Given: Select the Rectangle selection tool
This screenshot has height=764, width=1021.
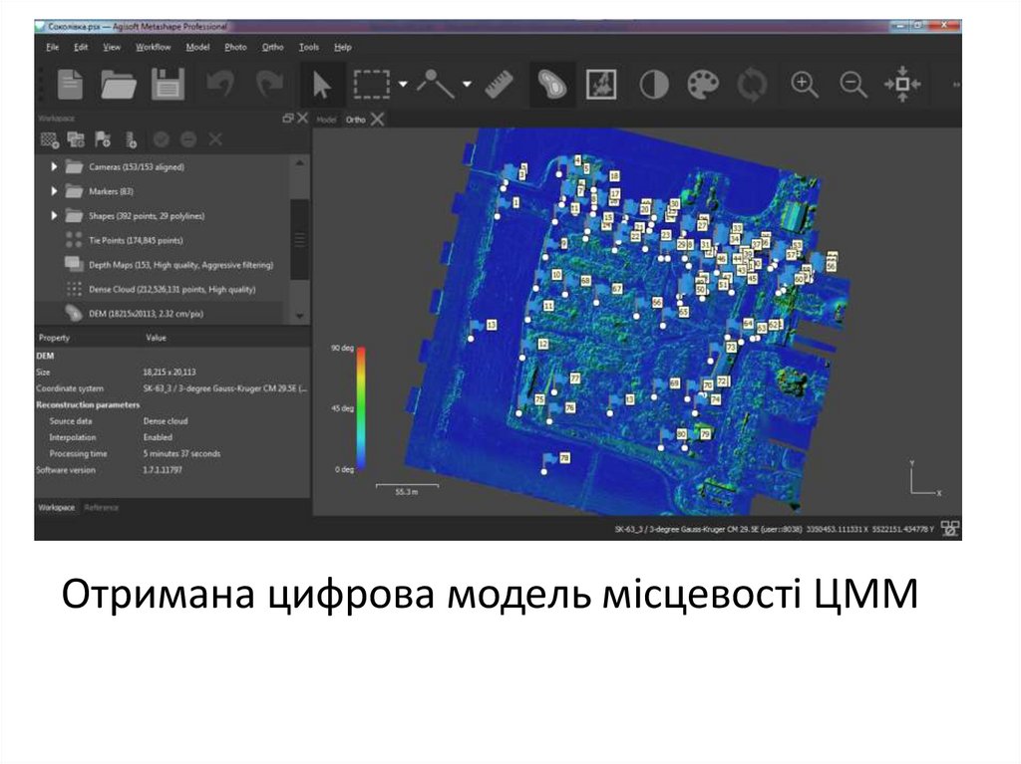Looking at the screenshot, I should [371, 85].
